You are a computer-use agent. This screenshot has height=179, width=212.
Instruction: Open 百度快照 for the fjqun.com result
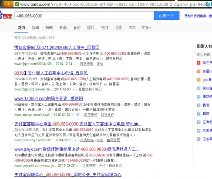pos(87,64)
